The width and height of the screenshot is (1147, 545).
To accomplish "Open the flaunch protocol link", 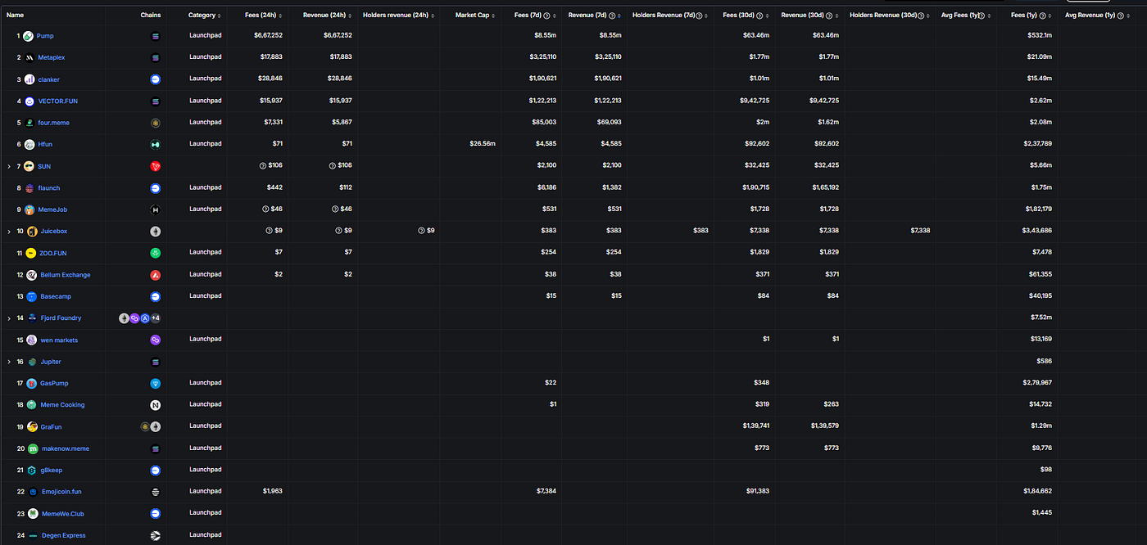I will (48, 188).
